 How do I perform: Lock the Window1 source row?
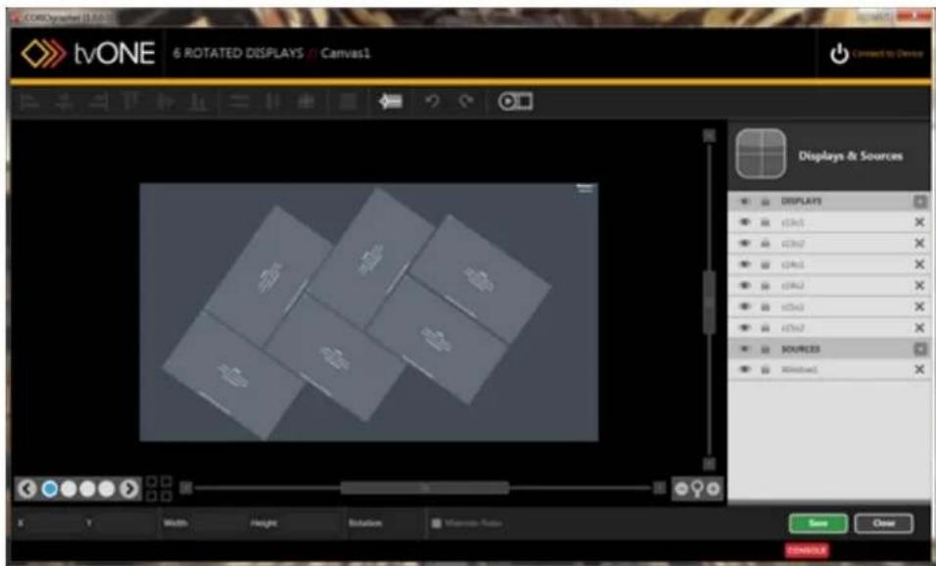(765, 370)
